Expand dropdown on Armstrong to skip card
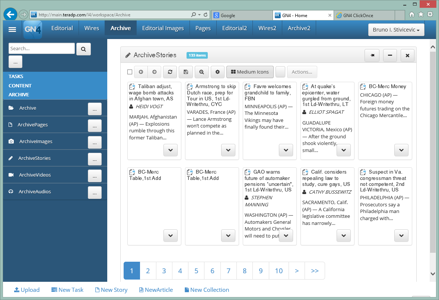The width and height of the screenshot is (439, 300). click(x=228, y=150)
